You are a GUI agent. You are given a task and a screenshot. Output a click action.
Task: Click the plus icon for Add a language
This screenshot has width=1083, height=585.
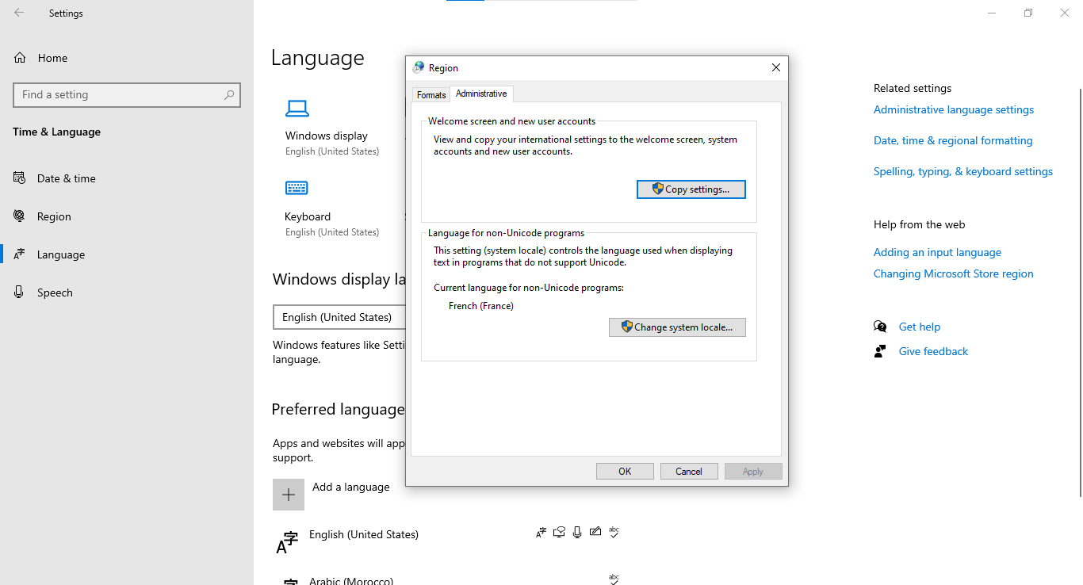(289, 495)
